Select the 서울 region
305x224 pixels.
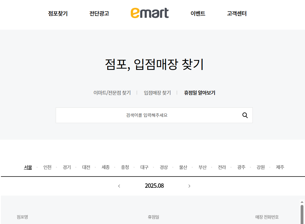[x=28, y=167]
